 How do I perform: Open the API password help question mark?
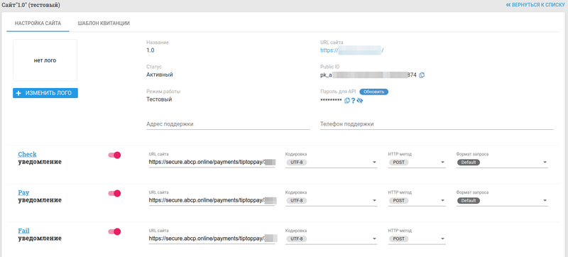tap(353, 101)
